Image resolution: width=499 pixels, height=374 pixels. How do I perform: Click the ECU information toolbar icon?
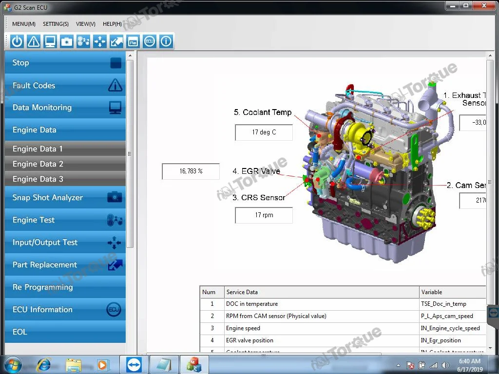point(149,41)
